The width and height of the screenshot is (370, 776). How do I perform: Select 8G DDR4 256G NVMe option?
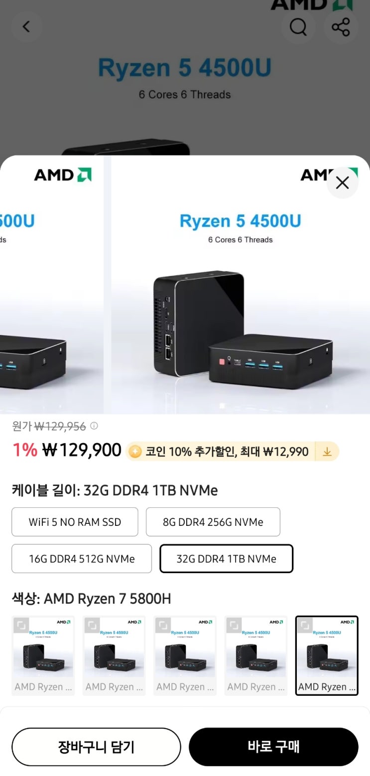click(213, 522)
